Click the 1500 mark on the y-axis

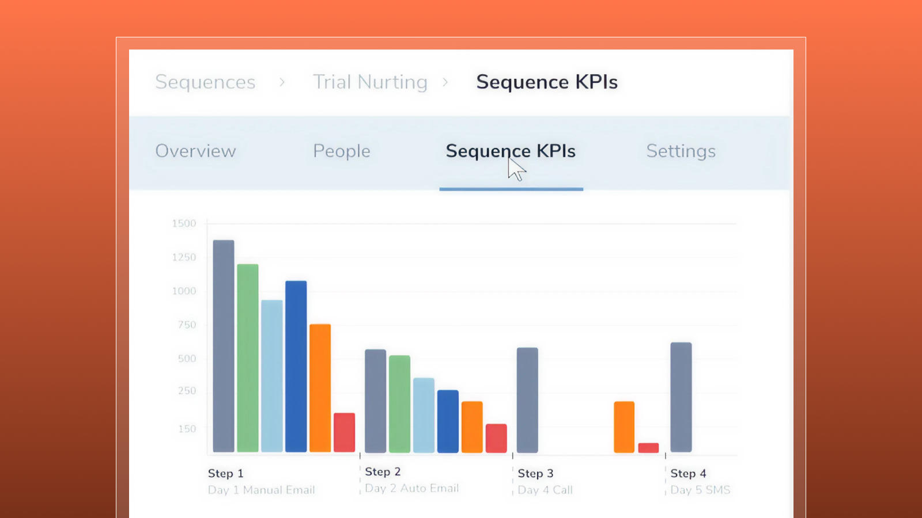click(183, 223)
